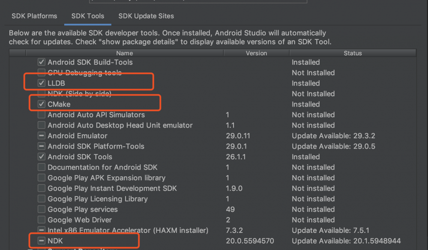Uncheck the LLDB checkbox
Image resolution: width=428 pixels, height=250 pixels.
42,83
